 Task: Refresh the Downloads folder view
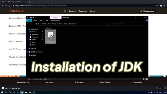click(107, 24)
